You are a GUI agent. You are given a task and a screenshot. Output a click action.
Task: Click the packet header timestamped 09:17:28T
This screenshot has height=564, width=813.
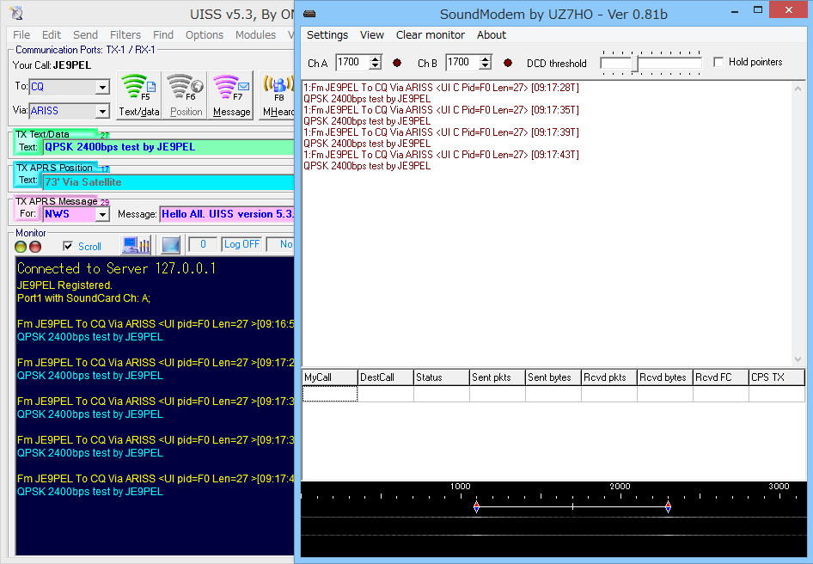[x=441, y=88]
